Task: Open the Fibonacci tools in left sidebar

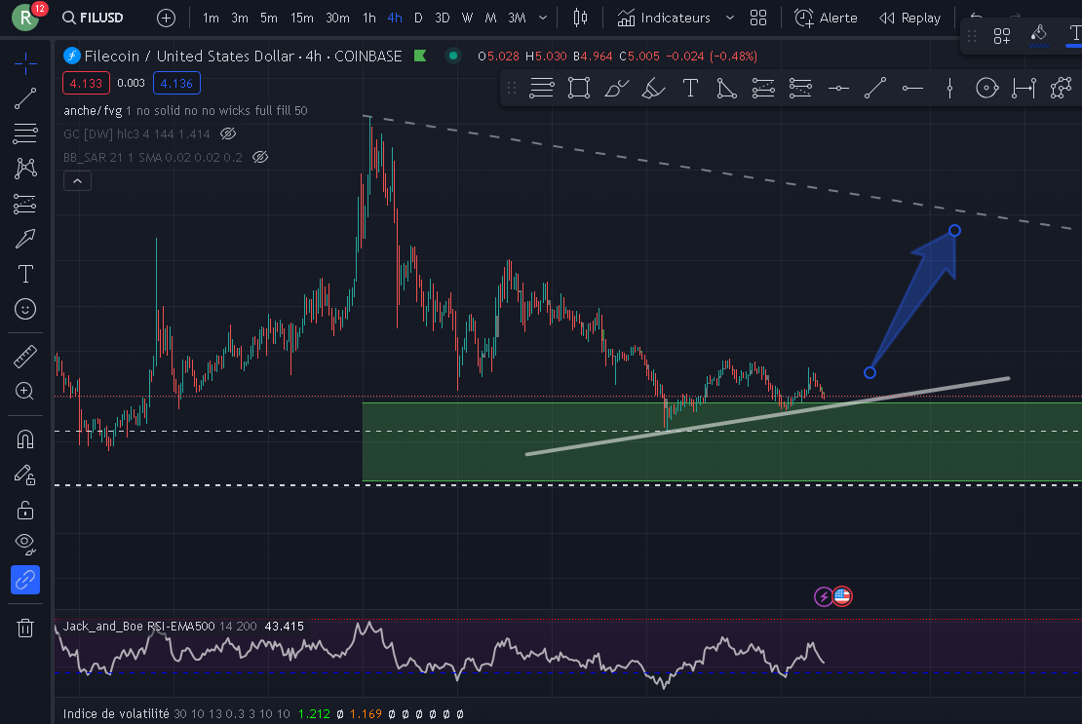Action: pyautogui.click(x=25, y=133)
